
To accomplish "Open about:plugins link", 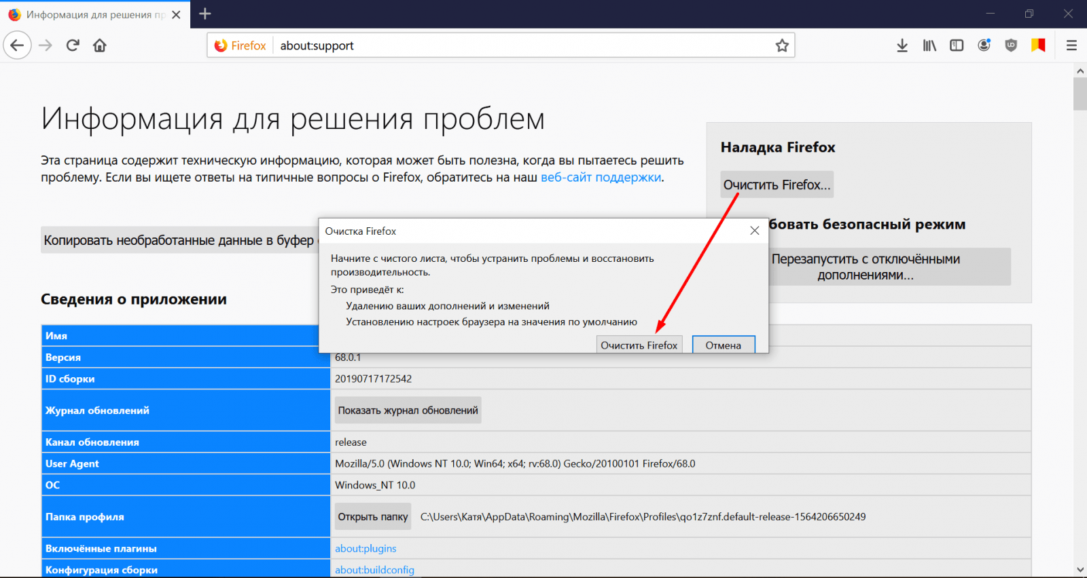I will pos(366,548).
